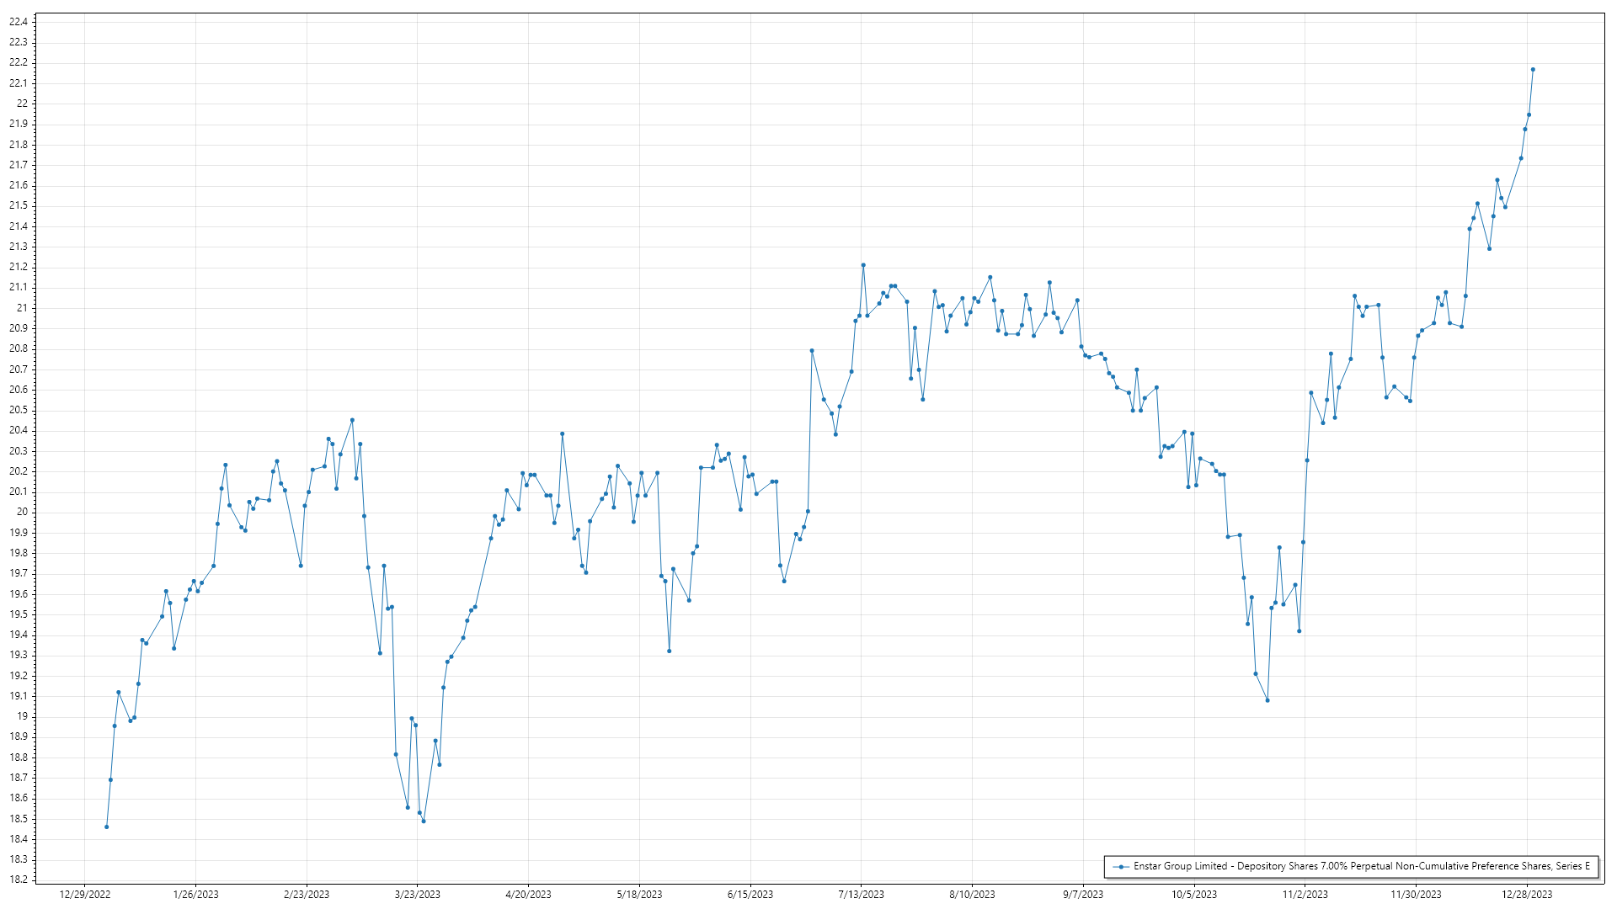Click the 6/15/2023 x-axis date label

tap(750, 894)
